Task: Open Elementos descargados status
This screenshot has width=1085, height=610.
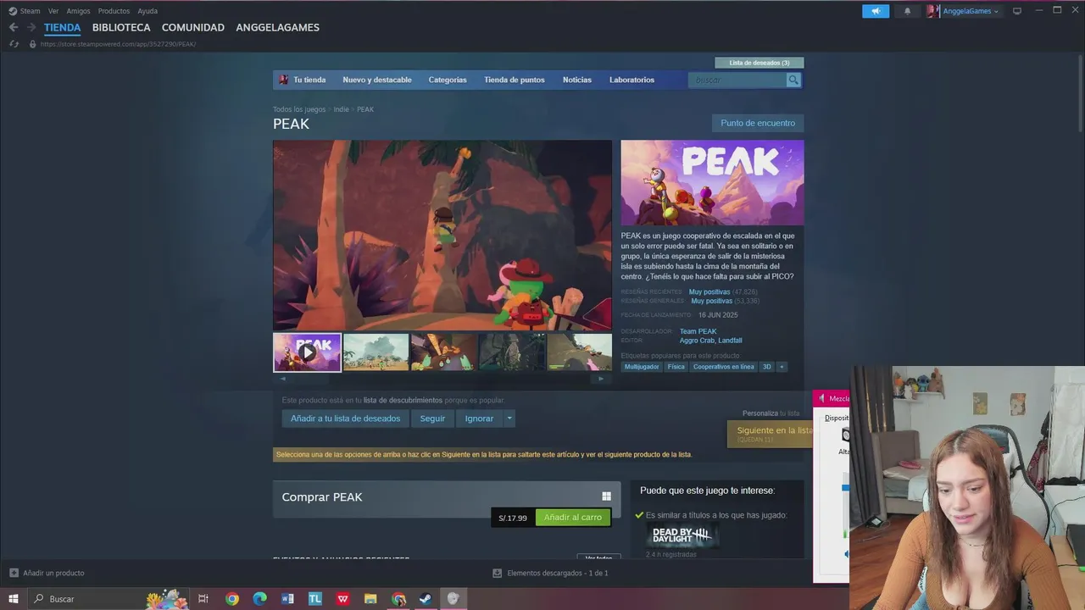Action: coord(550,573)
